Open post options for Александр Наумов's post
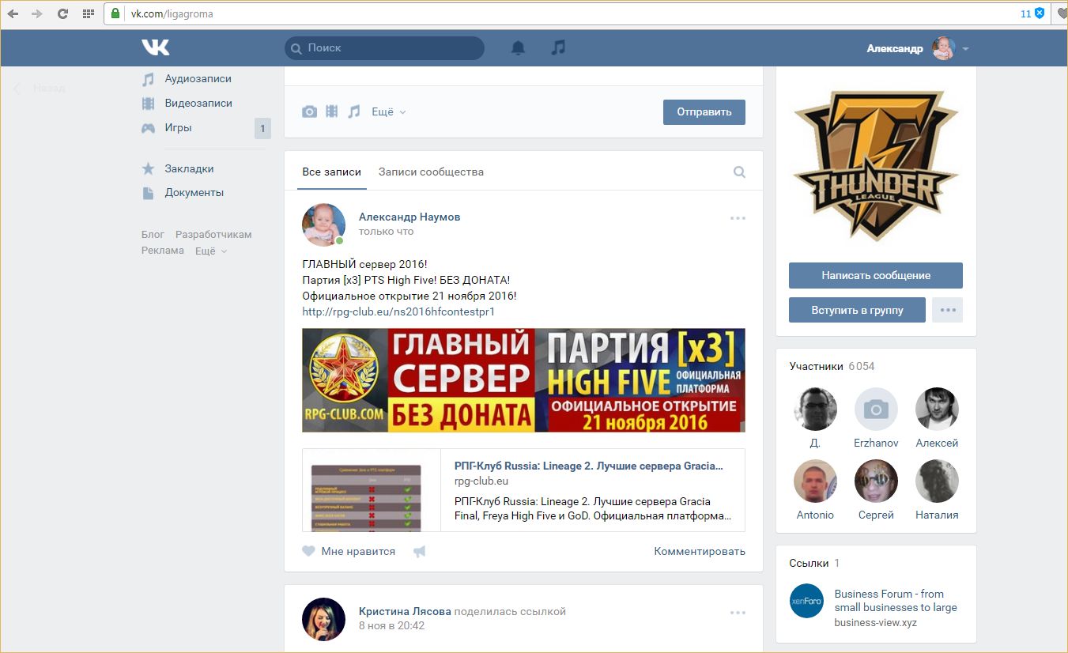The image size is (1068, 653). coord(738,218)
